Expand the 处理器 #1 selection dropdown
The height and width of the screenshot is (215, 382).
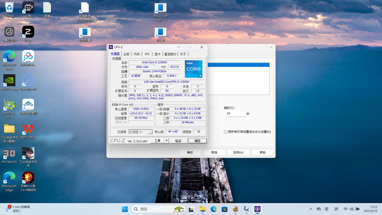tap(150, 132)
